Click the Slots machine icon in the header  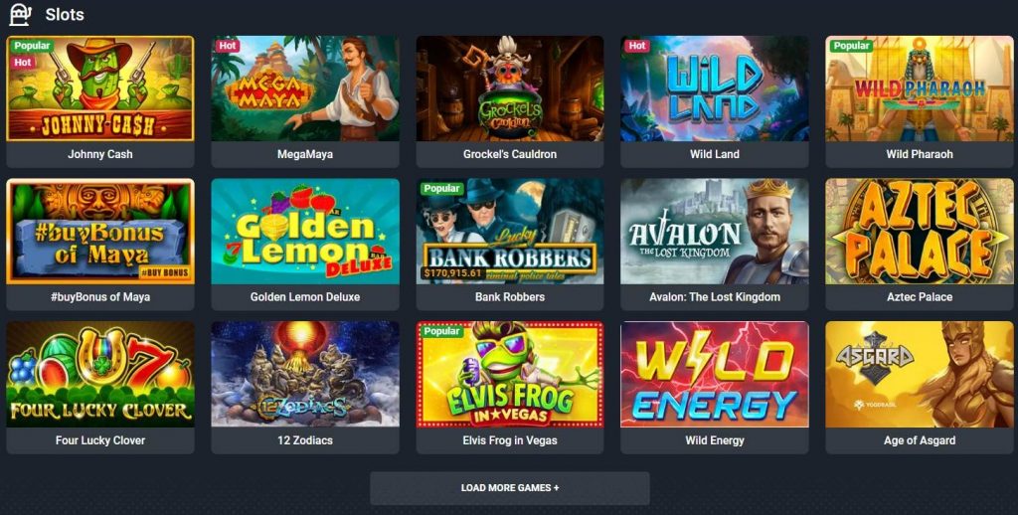20,14
